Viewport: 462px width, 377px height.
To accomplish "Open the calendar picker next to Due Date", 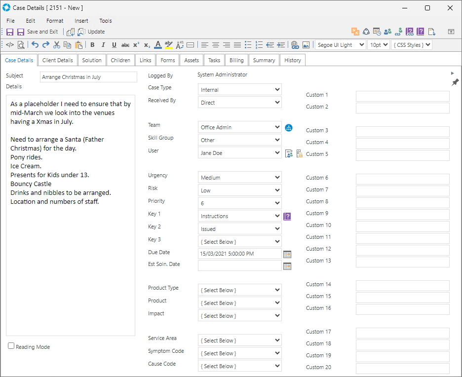I will point(287,254).
